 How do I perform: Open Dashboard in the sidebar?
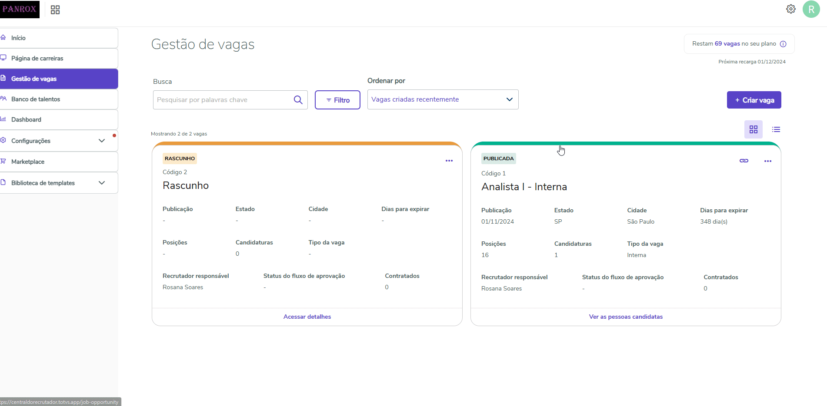(59, 119)
